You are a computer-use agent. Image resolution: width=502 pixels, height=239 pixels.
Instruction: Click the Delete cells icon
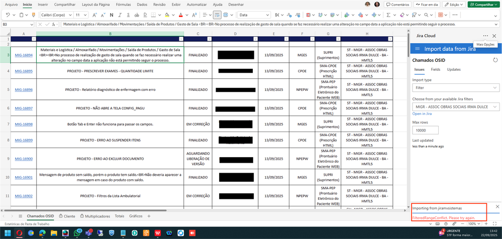coord(360,15)
